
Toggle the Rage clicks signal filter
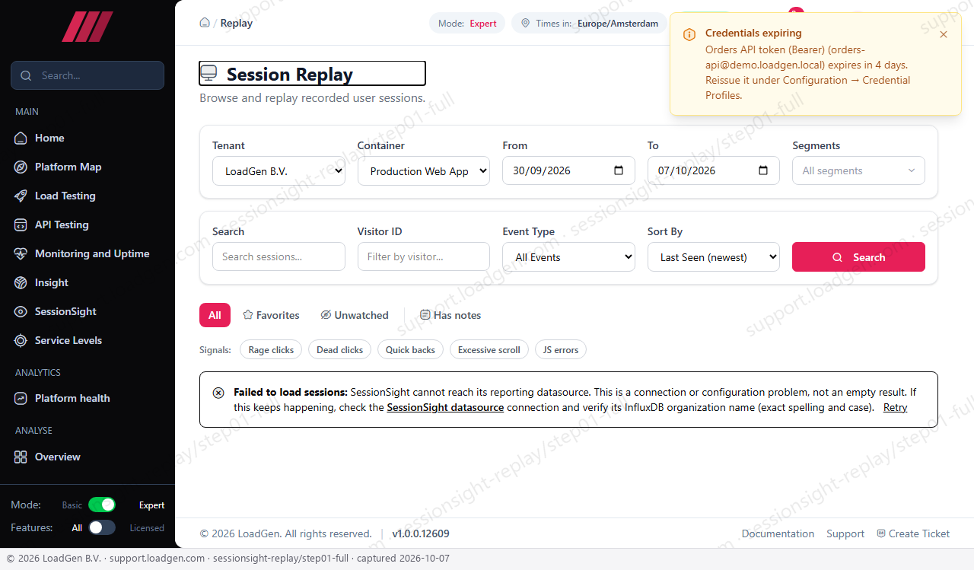271,350
